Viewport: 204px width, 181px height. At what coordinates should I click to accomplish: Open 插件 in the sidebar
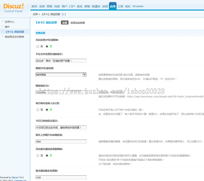pyautogui.click(x=7, y=27)
